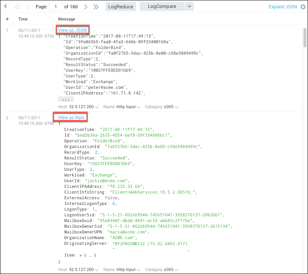308x274 pixels.
Task: Click the previous page arrow
Action: pyautogui.click(x=27, y=6)
